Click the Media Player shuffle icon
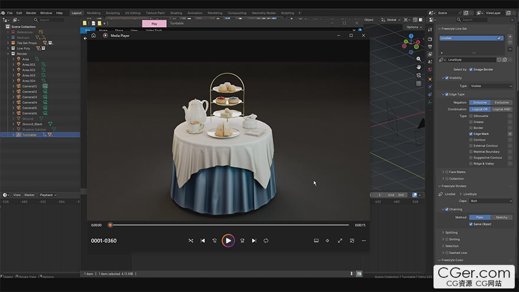 (x=190, y=241)
